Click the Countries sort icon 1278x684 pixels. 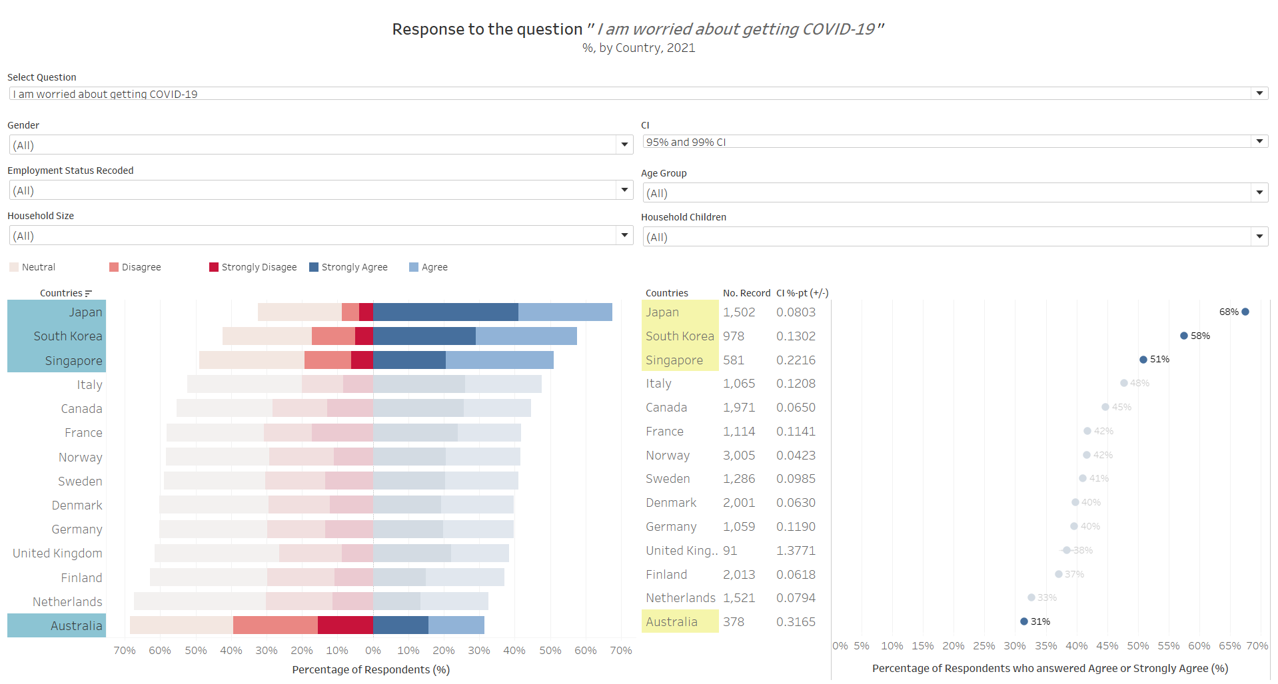coord(89,294)
